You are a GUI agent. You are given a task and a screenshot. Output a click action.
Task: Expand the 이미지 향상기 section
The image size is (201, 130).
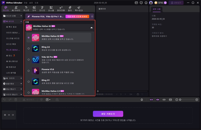click(13, 94)
